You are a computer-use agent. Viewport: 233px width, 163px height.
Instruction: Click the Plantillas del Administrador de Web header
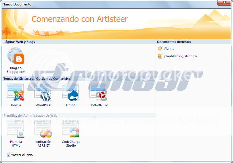click(30, 115)
